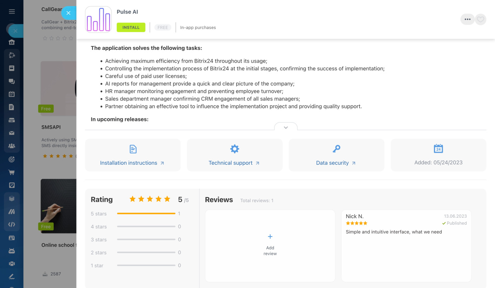Viewport: 495px width, 288px height.
Task: Open the shopping cart icon in the sidebar
Action: [12, 172]
